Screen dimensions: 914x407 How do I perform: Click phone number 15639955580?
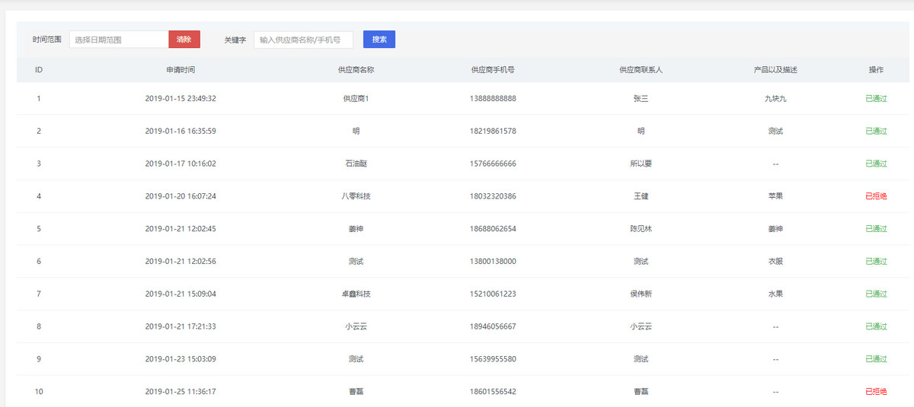point(493,360)
